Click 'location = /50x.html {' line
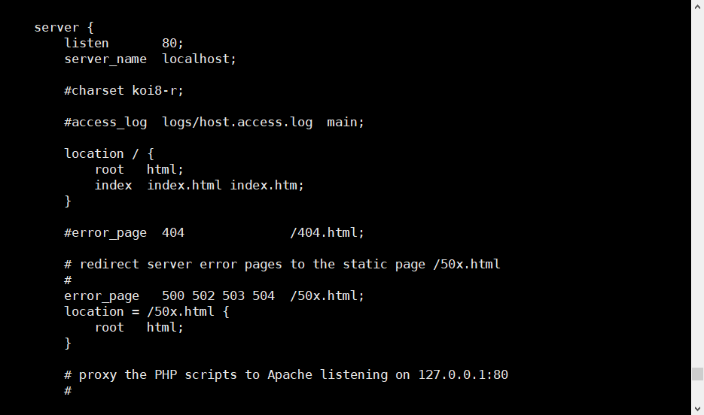Screen dimensions: 704x415 point(146,311)
